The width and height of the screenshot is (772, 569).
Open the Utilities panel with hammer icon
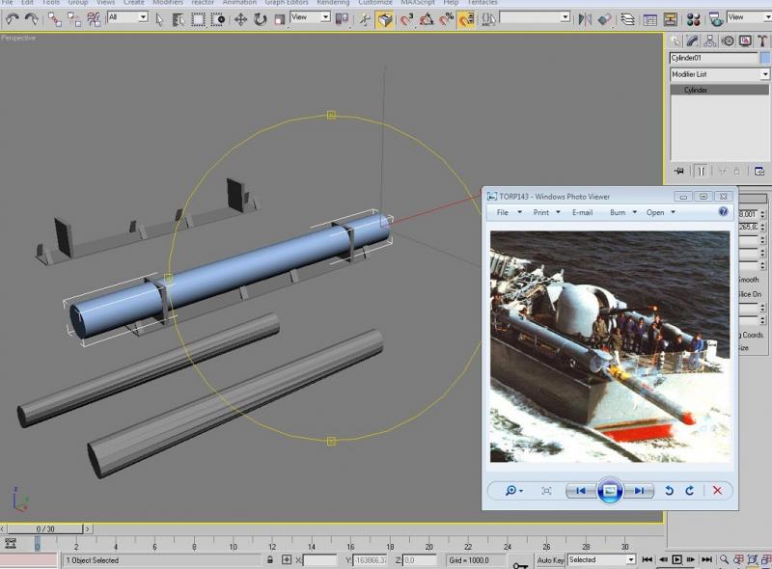pyautogui.click(x=762, y=41)
